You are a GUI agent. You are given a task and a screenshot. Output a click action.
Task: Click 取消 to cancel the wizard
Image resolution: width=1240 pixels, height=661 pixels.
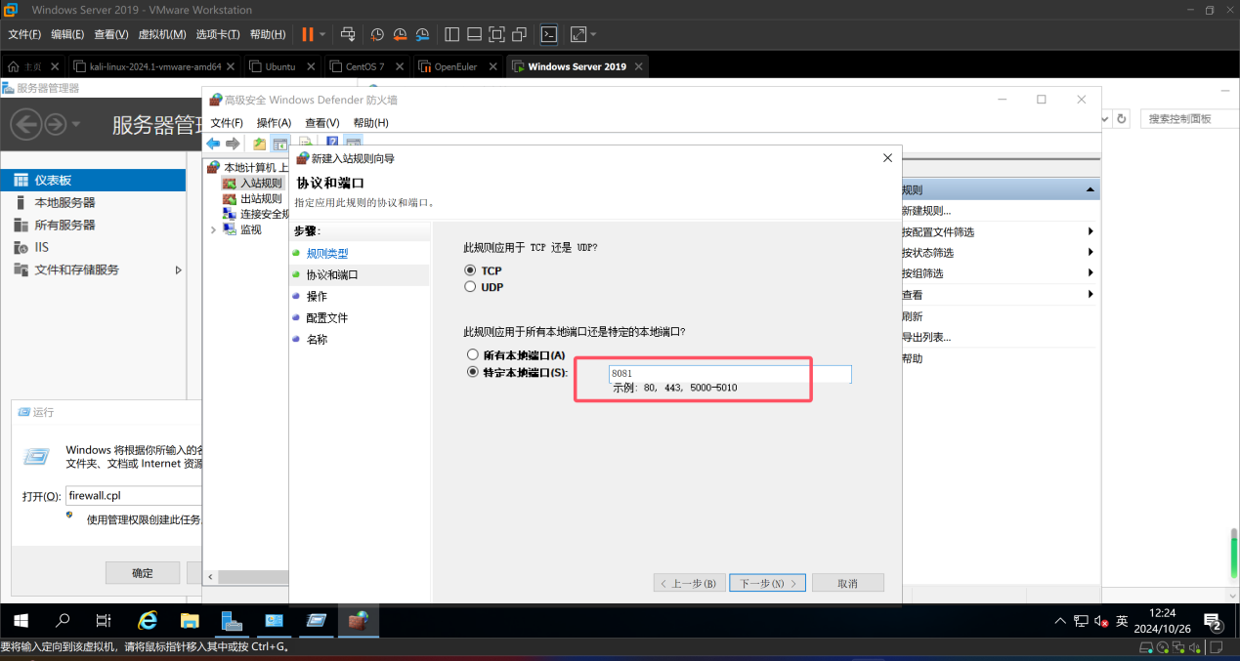[x=847, y=583]
